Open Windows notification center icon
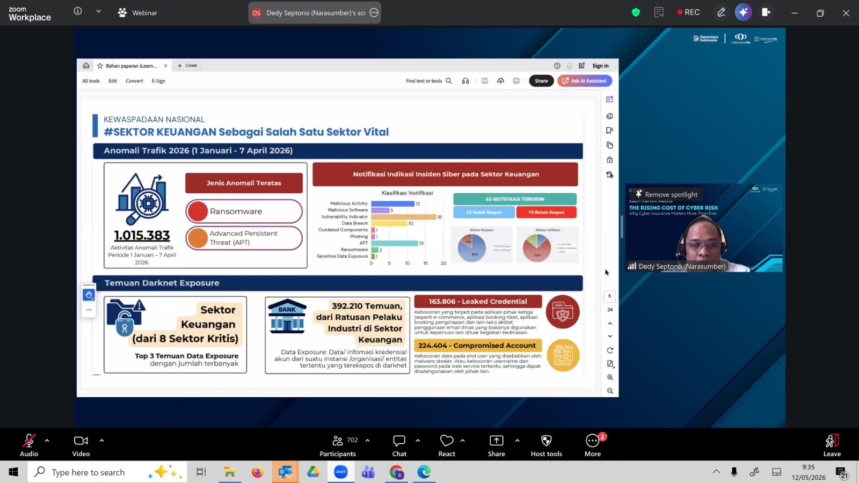Screen dimensions: 859x483 click(x=841, y=472)
